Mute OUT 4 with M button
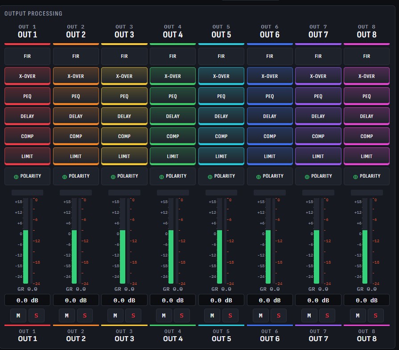This screenshot has height=350, width=399. coord(164,315)
